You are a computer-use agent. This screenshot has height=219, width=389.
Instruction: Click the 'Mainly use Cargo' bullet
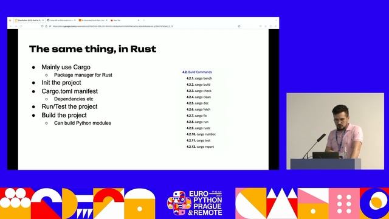point(66,67)
